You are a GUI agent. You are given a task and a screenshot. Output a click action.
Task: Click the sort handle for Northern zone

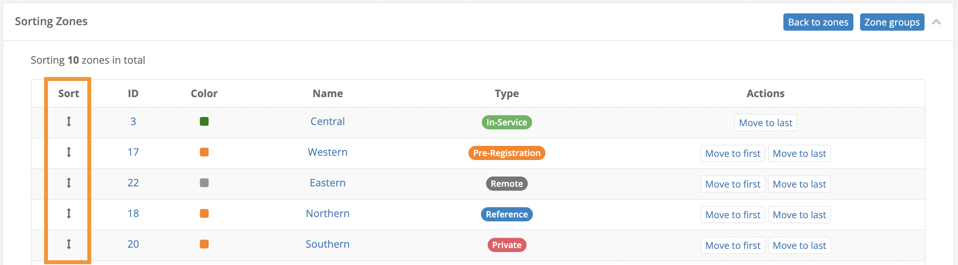(x=69, y=213)
